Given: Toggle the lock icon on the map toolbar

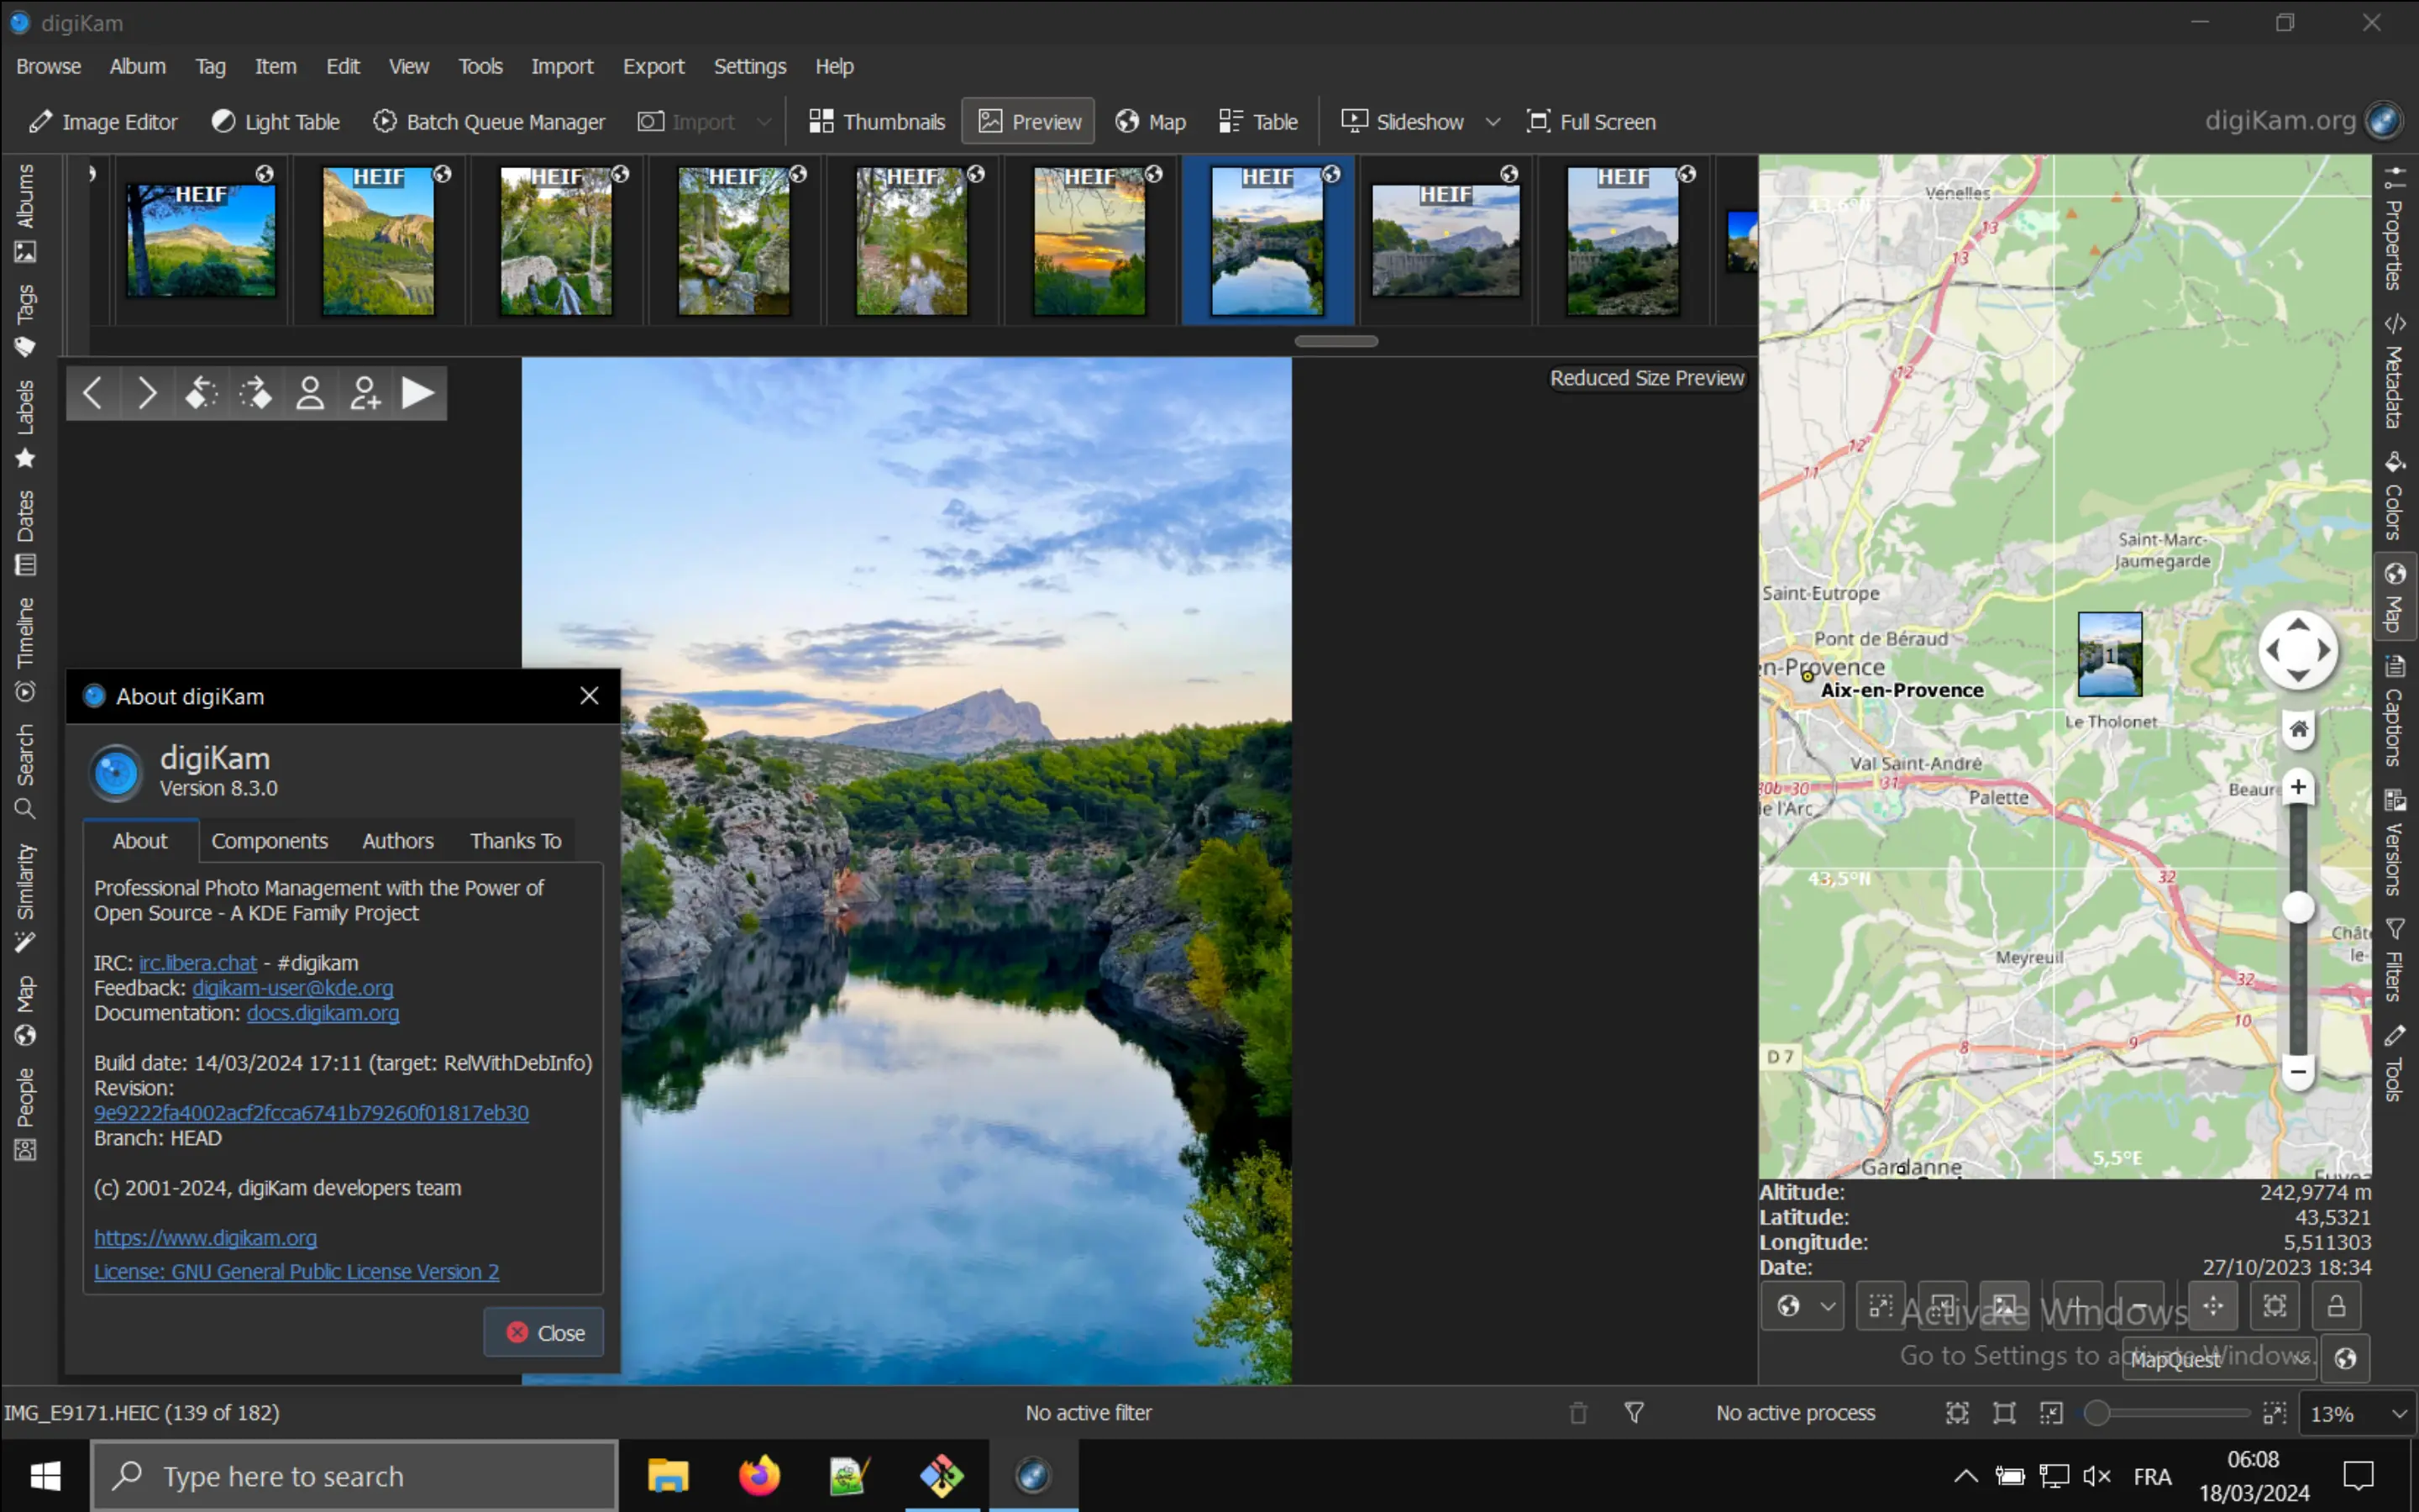Looking at the screenshot, I should click(x=2336, y=1305).
